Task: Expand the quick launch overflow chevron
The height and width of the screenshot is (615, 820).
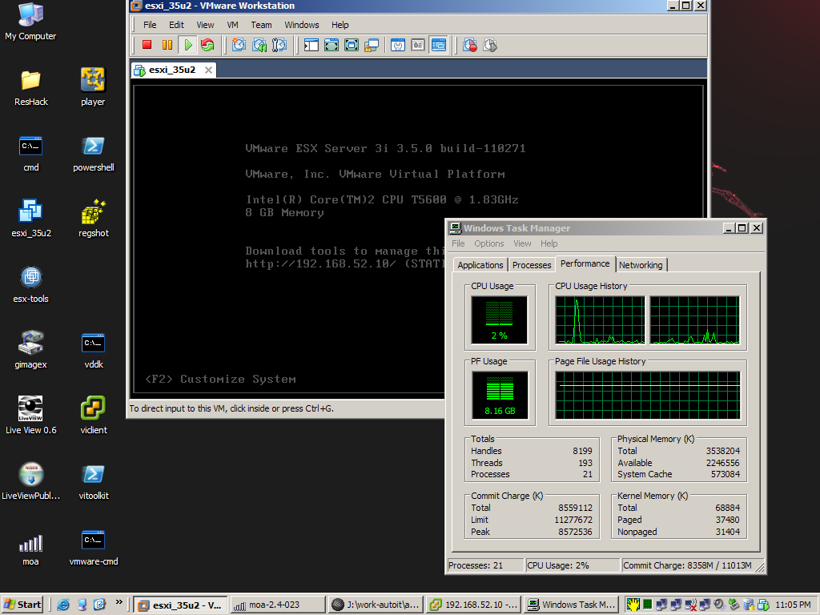Action: tap(119, 602)
